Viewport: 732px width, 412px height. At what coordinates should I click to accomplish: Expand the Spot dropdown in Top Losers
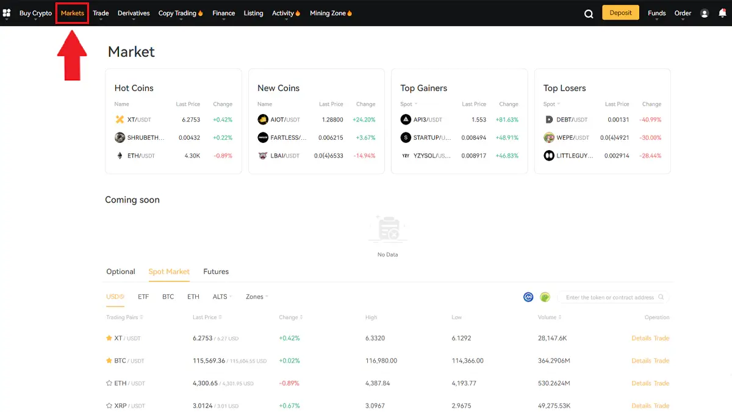click(x=552, y=104)
